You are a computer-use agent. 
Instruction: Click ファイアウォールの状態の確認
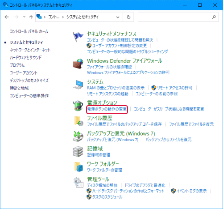coord(109,67)
